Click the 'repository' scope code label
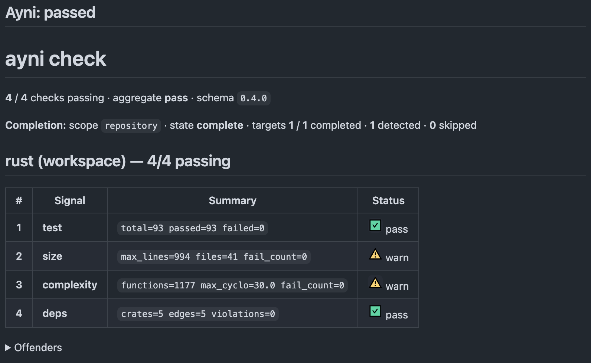The height and width of the screenshot is (363, 591). click(131, 126)
